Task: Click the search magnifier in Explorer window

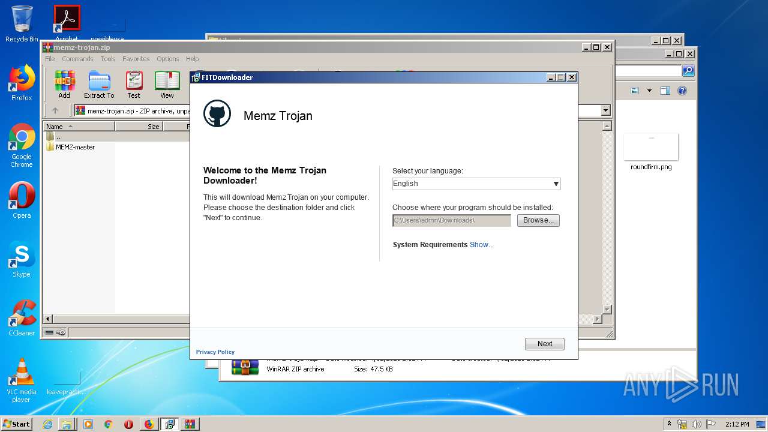Action: (x=688, y=71)
